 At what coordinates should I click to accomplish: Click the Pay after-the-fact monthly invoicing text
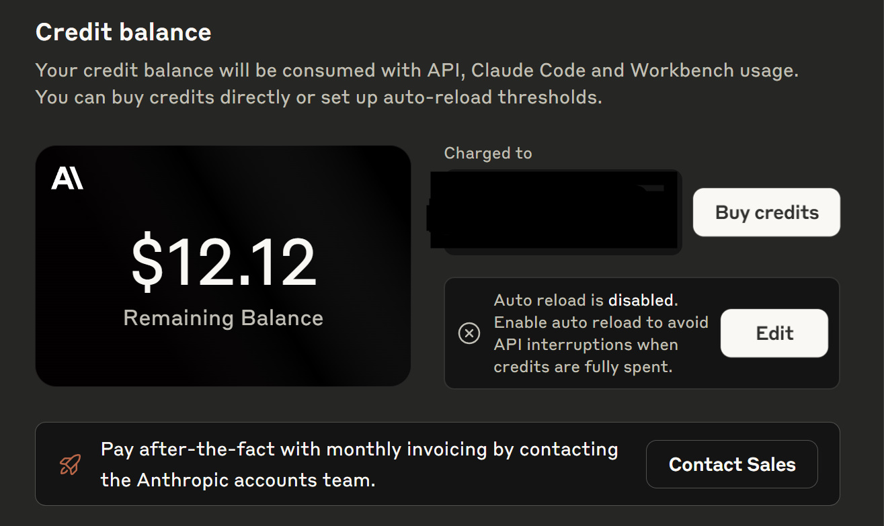tap(359, 449)
